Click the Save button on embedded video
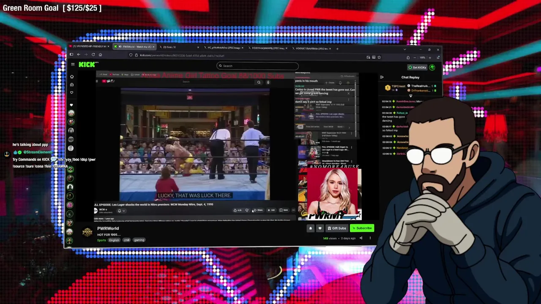Viewport: 541px width, 304px height. 284,210
